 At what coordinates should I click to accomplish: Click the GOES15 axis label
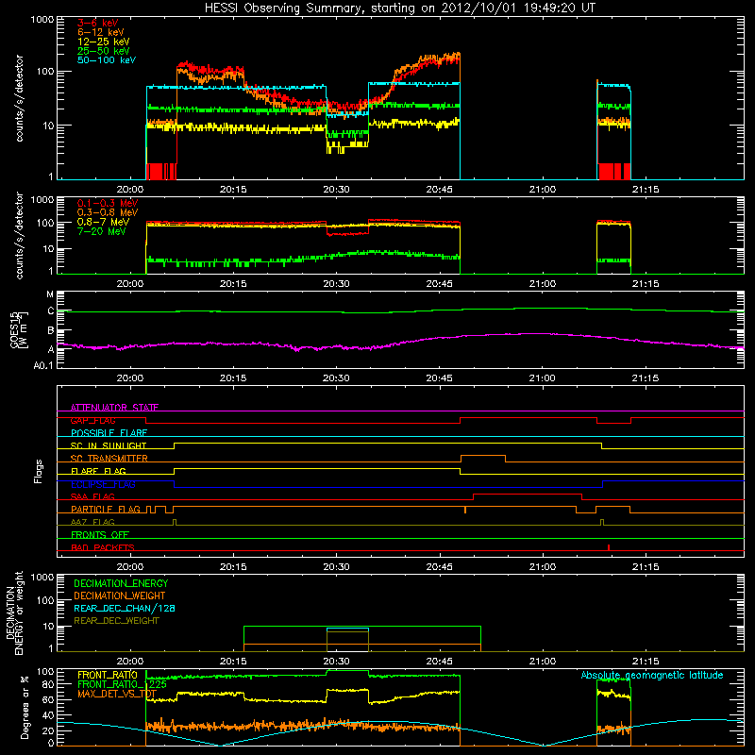point(19,329)
